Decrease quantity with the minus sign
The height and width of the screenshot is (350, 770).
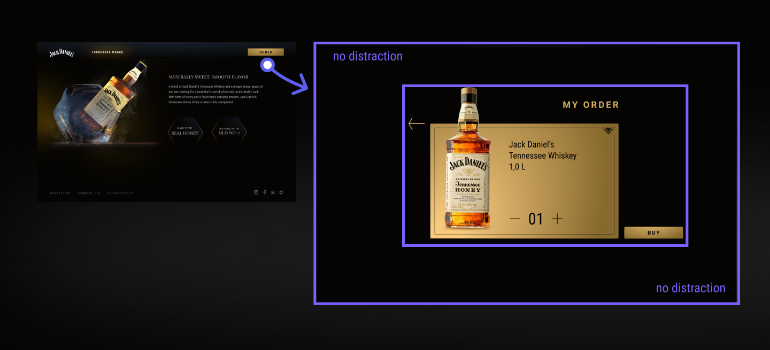coord(514,219)
